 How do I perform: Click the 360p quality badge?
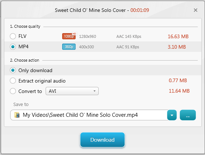point(69,46)
